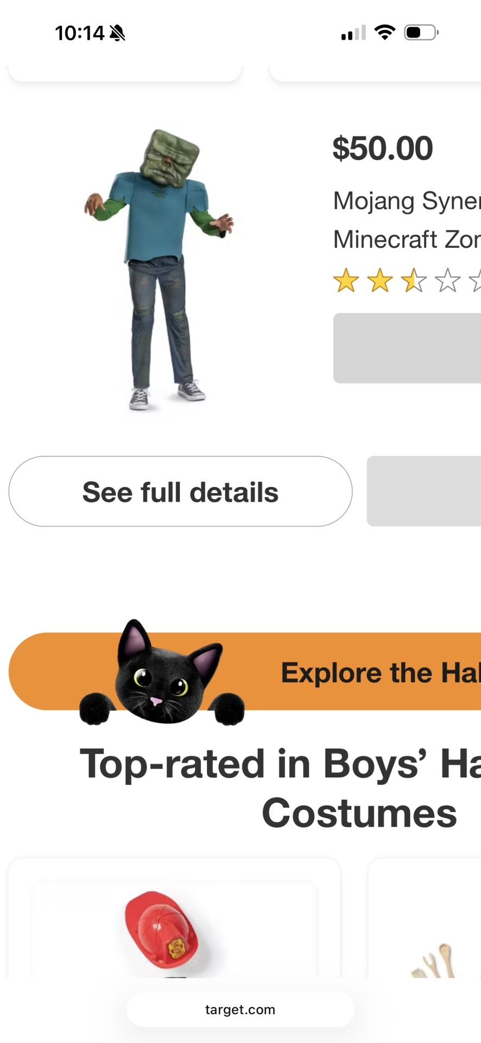
Task: Tap the target.com address bar
Action: click(240, 1009)
